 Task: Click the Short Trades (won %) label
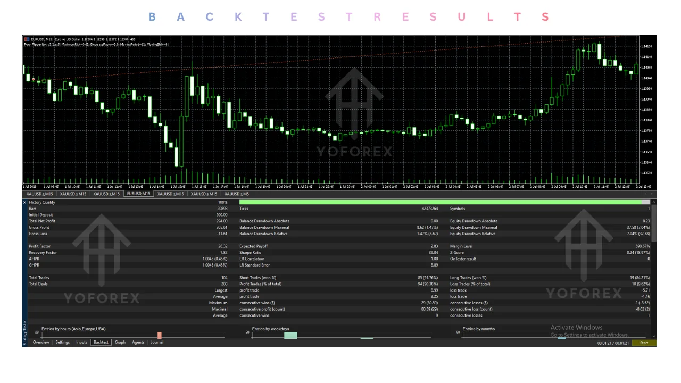pos(258,278)
